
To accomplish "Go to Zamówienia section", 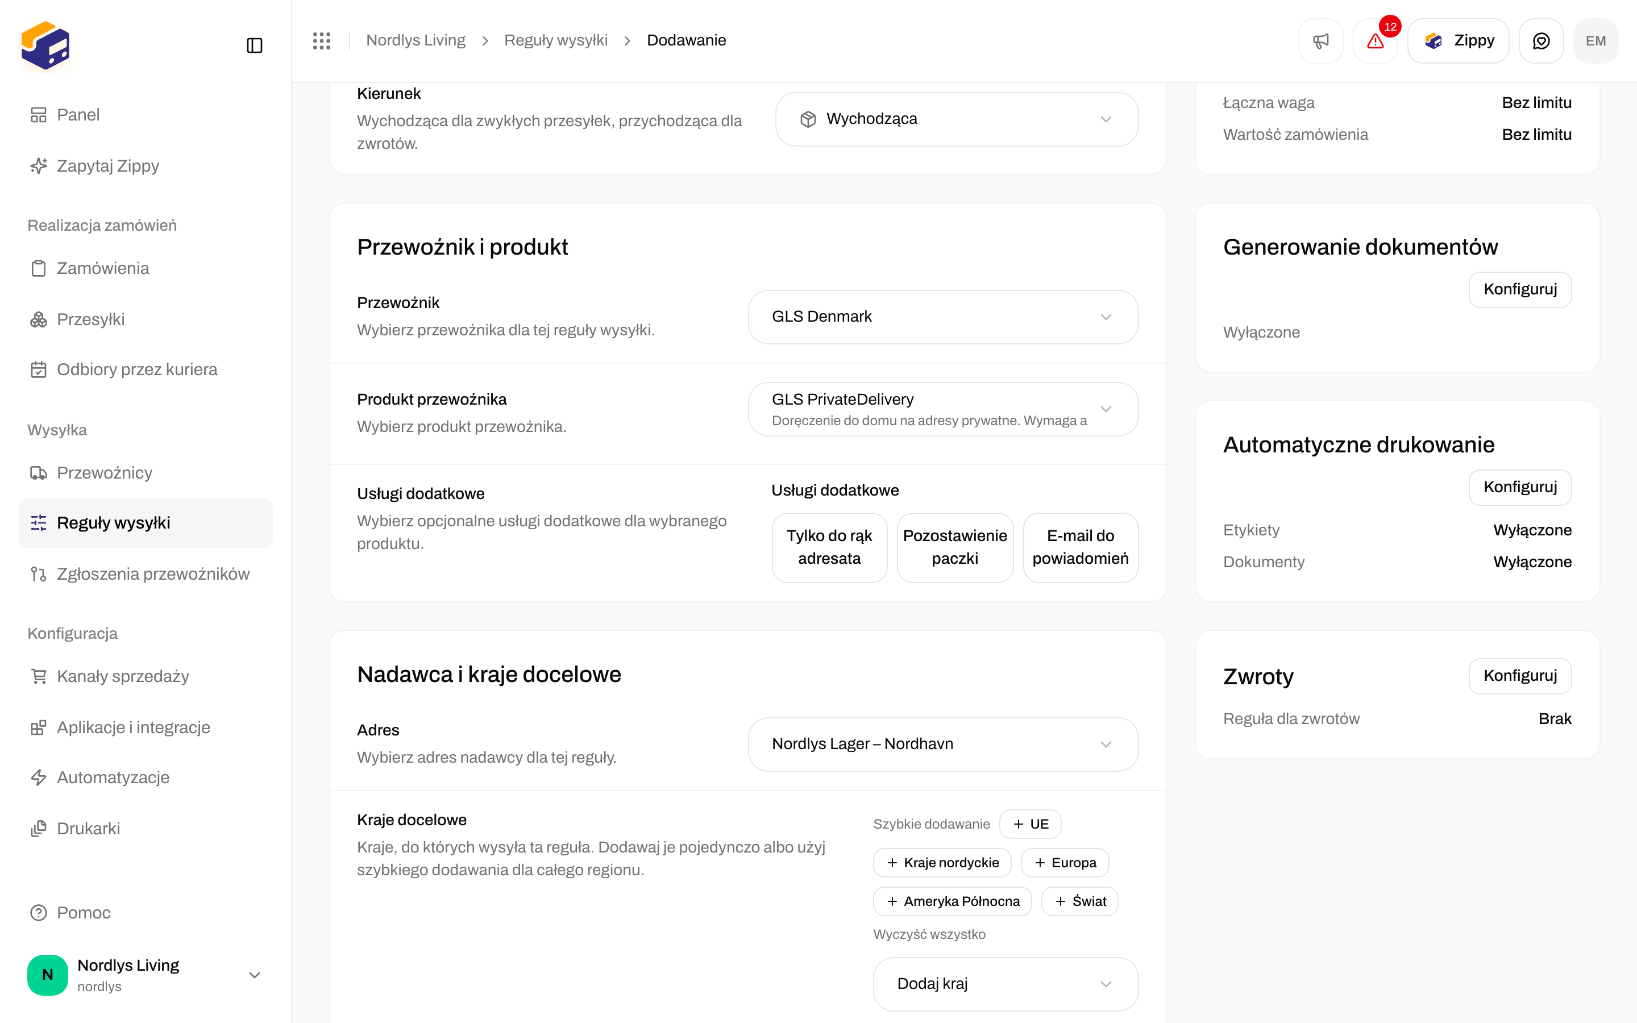I will tap(146, 268).
